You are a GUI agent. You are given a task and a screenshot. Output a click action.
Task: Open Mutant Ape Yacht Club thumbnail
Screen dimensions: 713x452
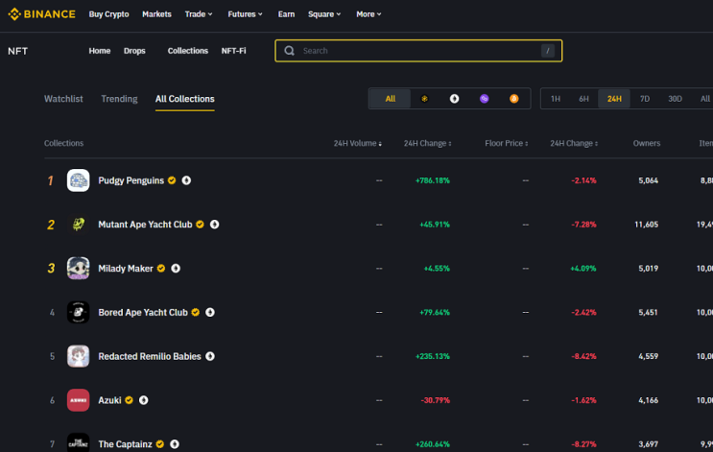(79, 225)
